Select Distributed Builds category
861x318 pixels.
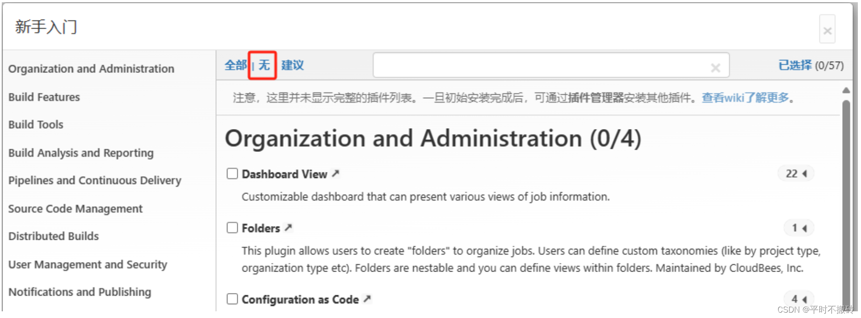point(53,236)
